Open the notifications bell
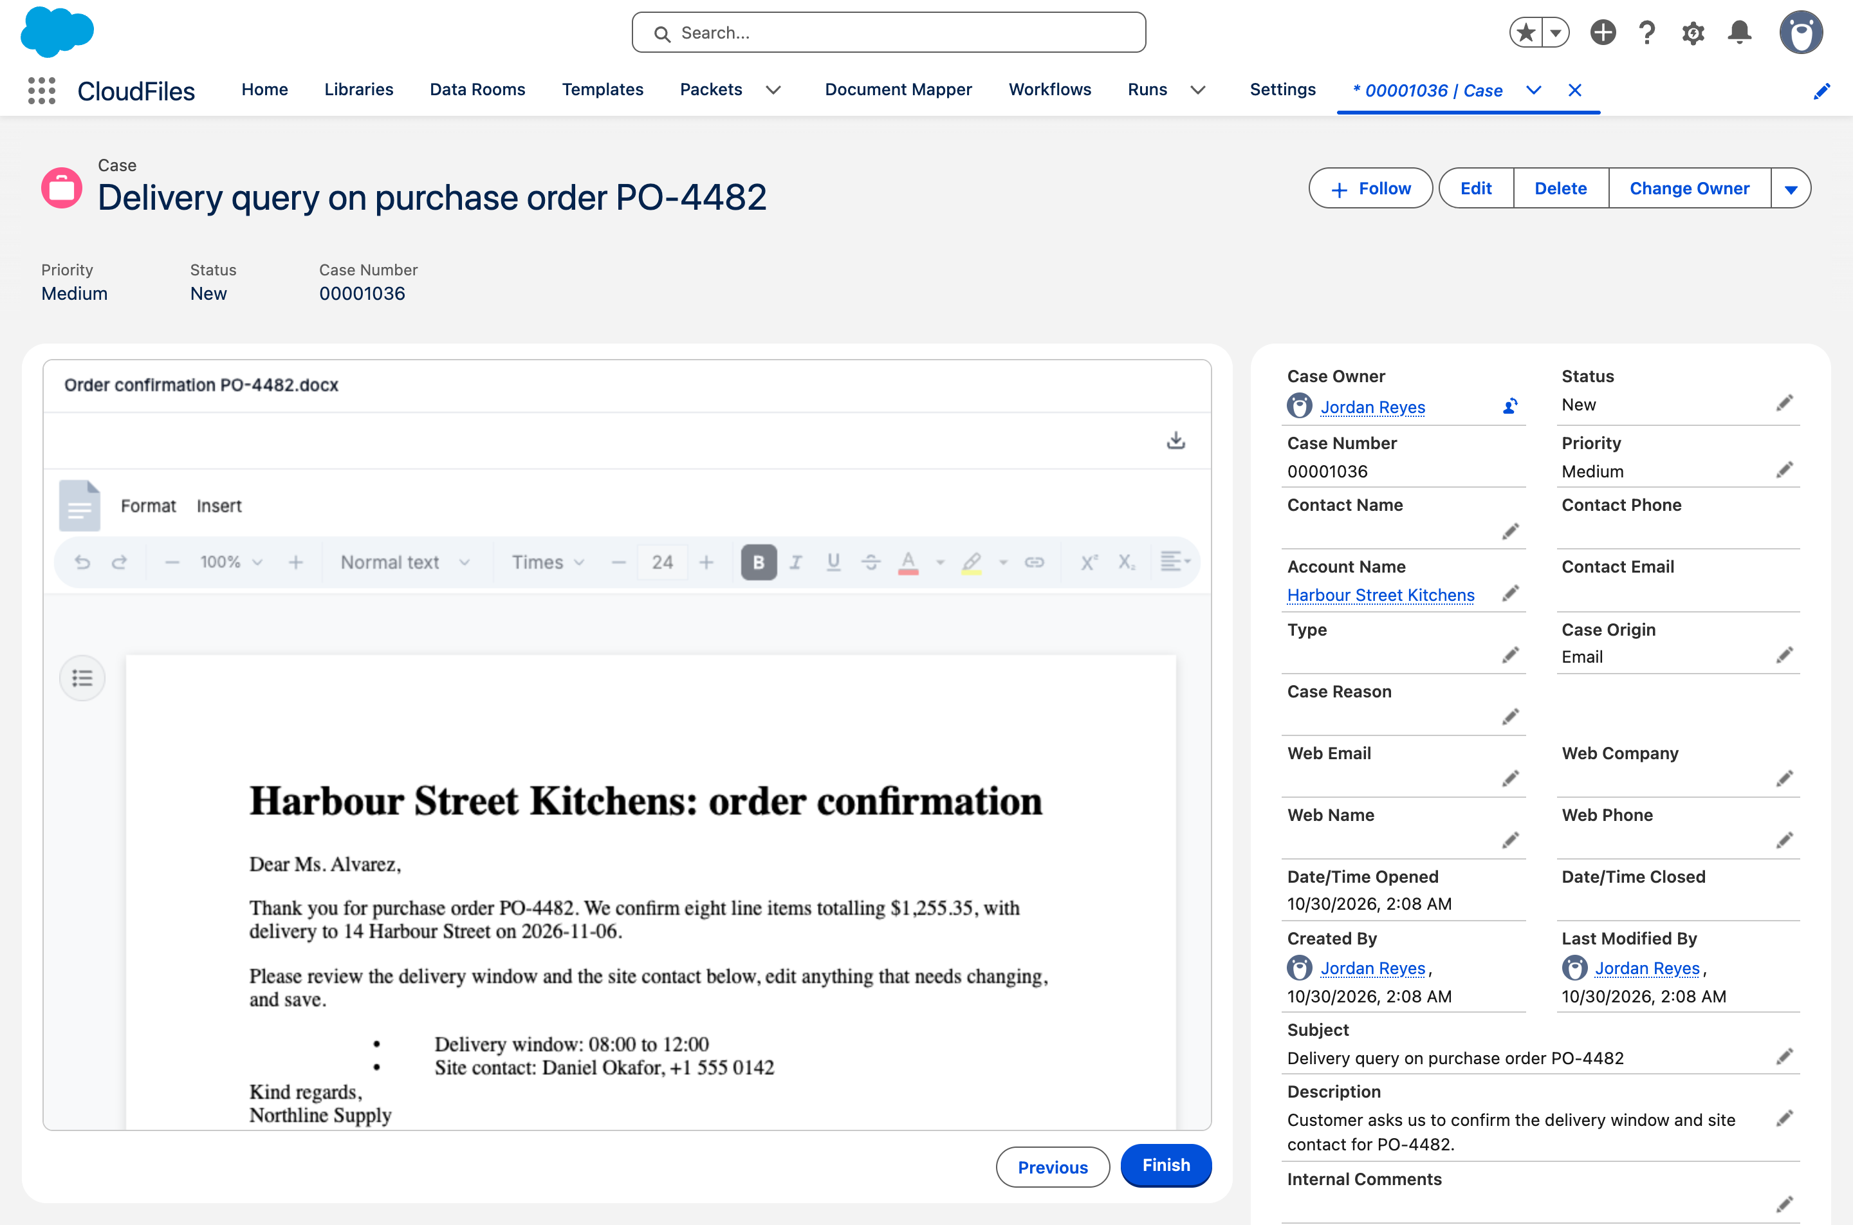 click(x=1740, y=33)
